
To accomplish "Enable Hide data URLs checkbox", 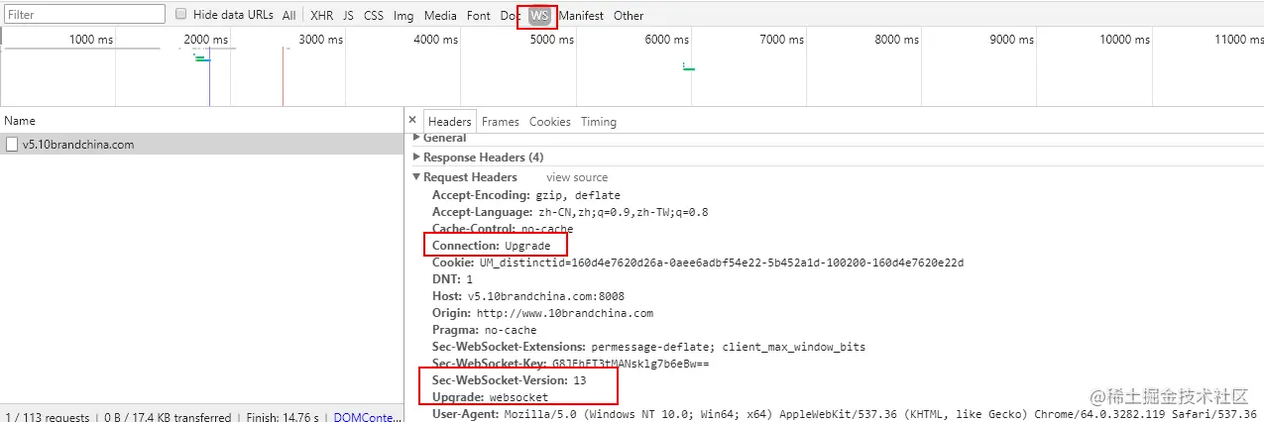I will coord(180,15).
